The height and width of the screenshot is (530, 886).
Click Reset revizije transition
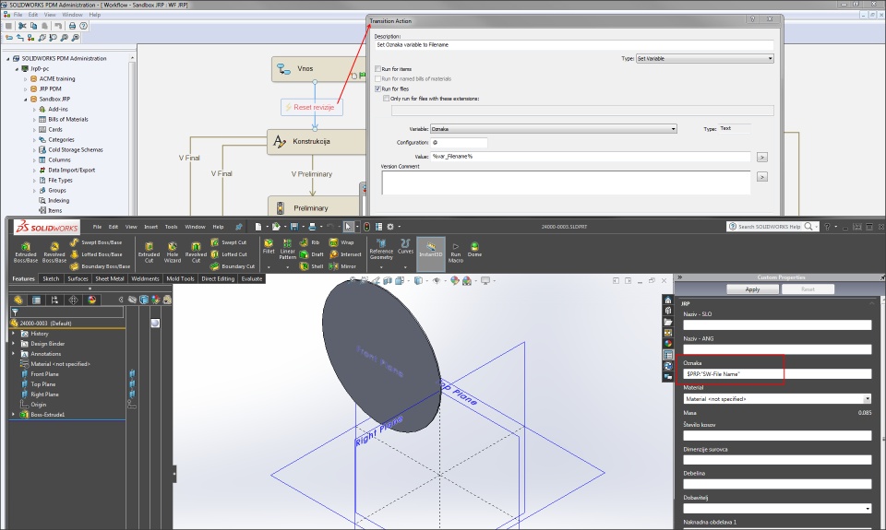click(312, 107)
